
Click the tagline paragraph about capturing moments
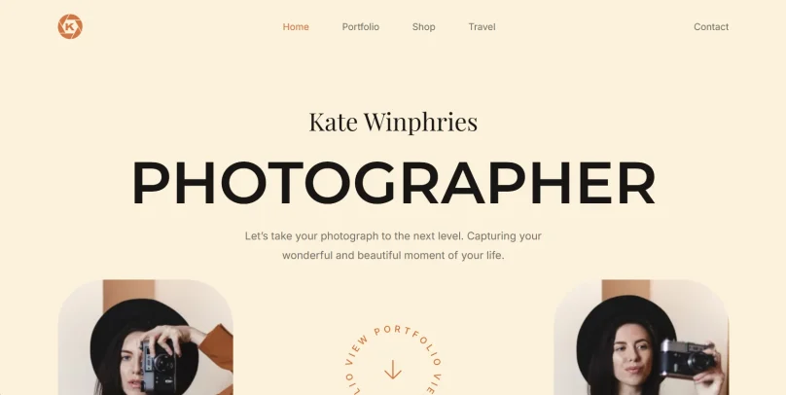tap(393, 245)
